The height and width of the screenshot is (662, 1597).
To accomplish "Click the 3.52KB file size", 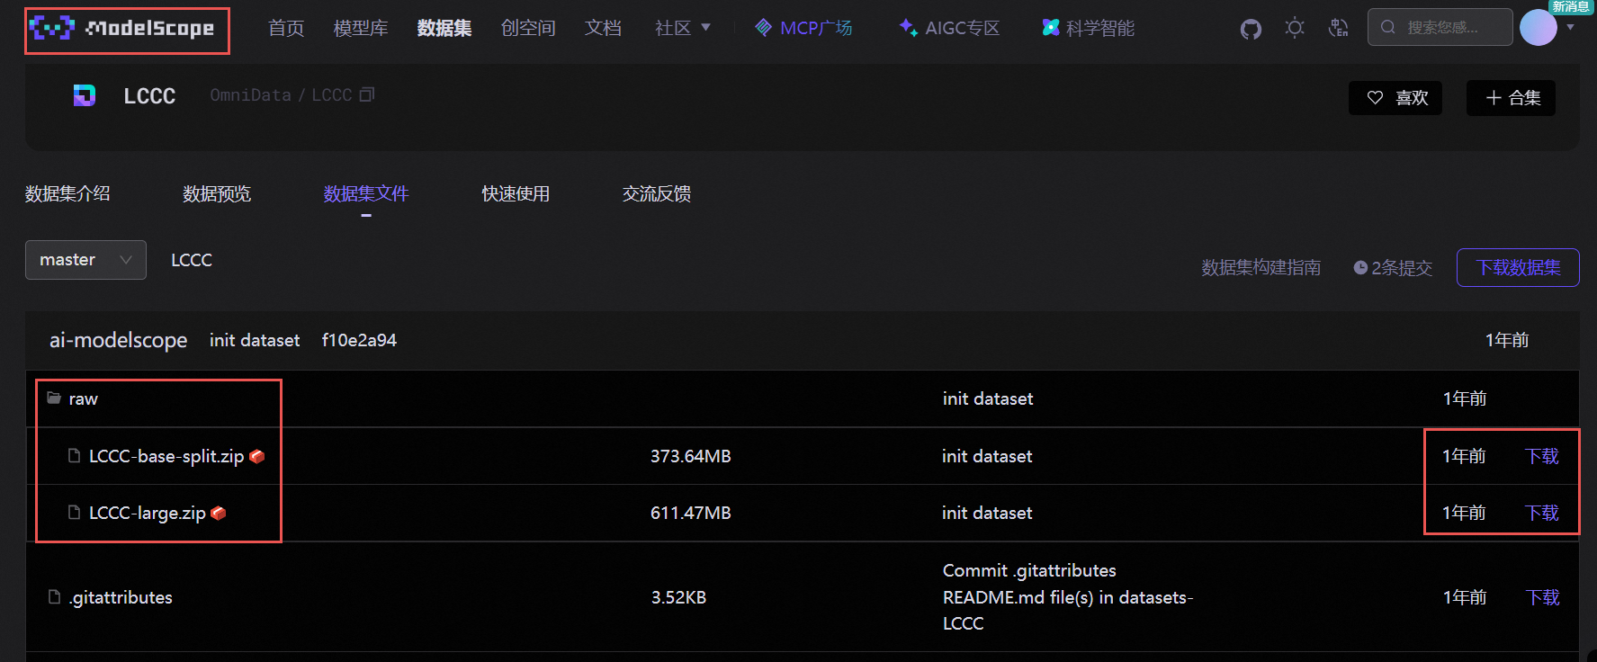I will tap(678, 597).
